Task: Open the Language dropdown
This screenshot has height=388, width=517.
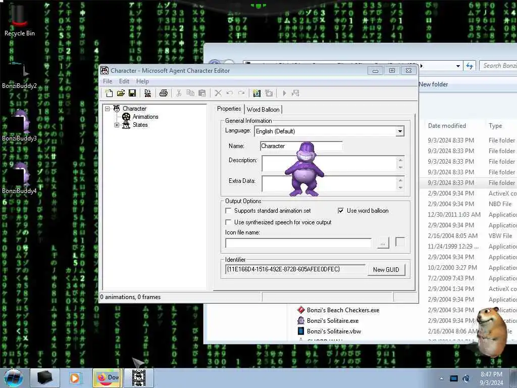Action: point(400,131)
